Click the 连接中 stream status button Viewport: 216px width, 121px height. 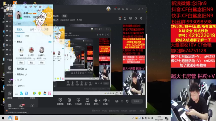pos(137,101)
